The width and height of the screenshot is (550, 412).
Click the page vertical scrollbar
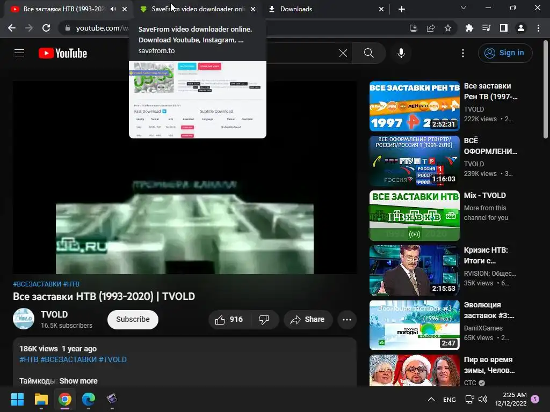pyautogui.click(x=546, y=90)
